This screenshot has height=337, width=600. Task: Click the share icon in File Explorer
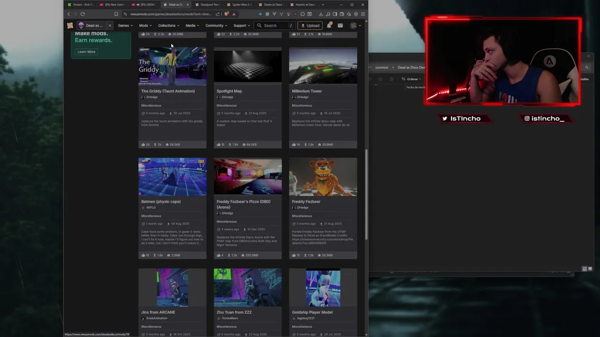click(380, 79)
